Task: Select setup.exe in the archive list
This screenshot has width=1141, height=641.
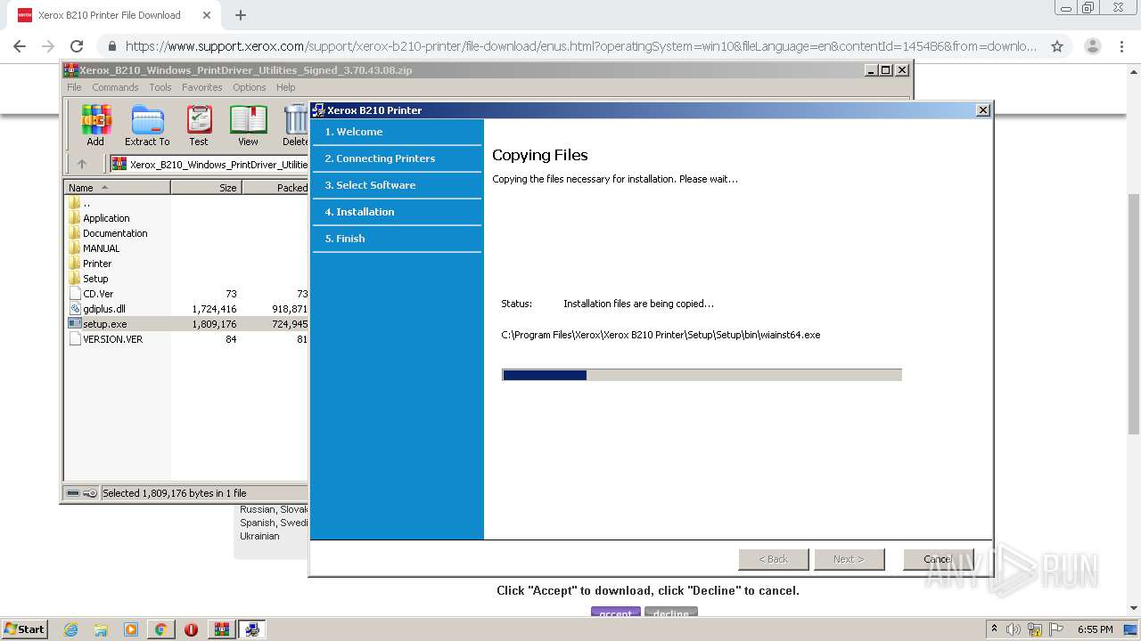Action: pos(187,324)
